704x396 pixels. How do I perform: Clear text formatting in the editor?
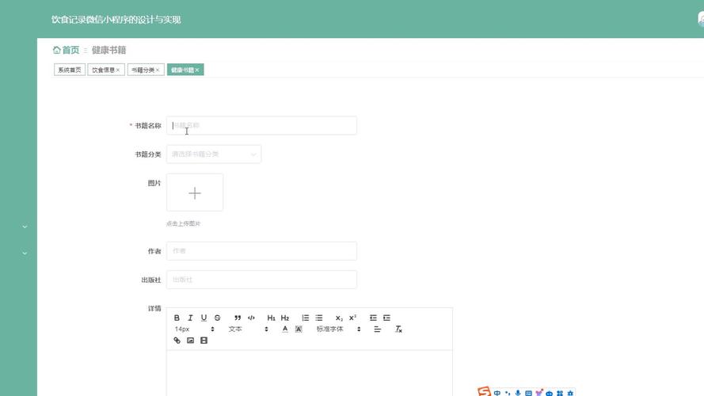[x=399, y=329]
